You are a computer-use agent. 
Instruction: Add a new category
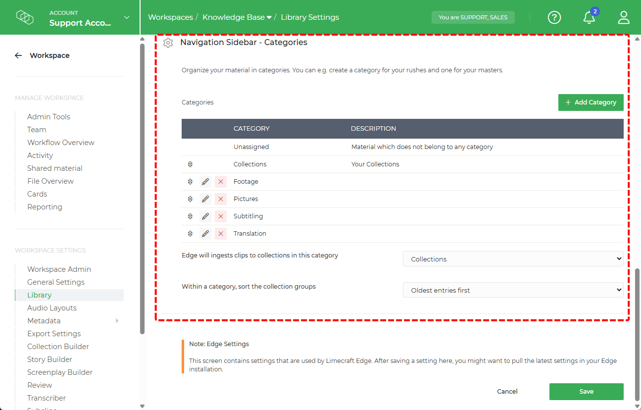click(591, 102)
